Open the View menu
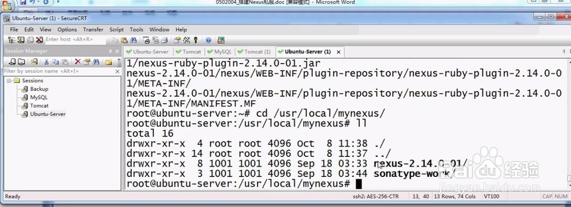571x207 pixels. point(46,30)
